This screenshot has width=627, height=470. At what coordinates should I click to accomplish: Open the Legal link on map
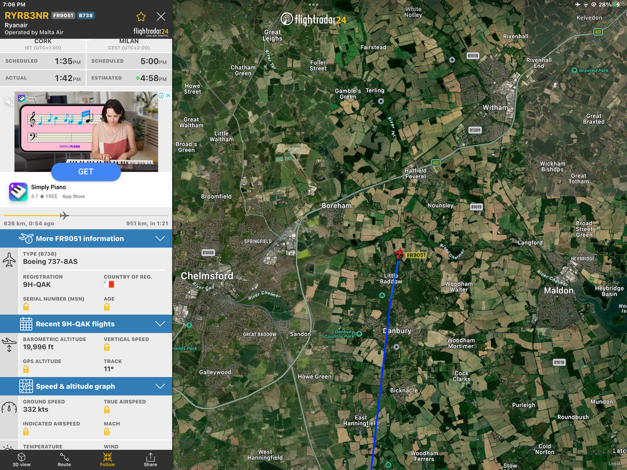coord(615,464)
